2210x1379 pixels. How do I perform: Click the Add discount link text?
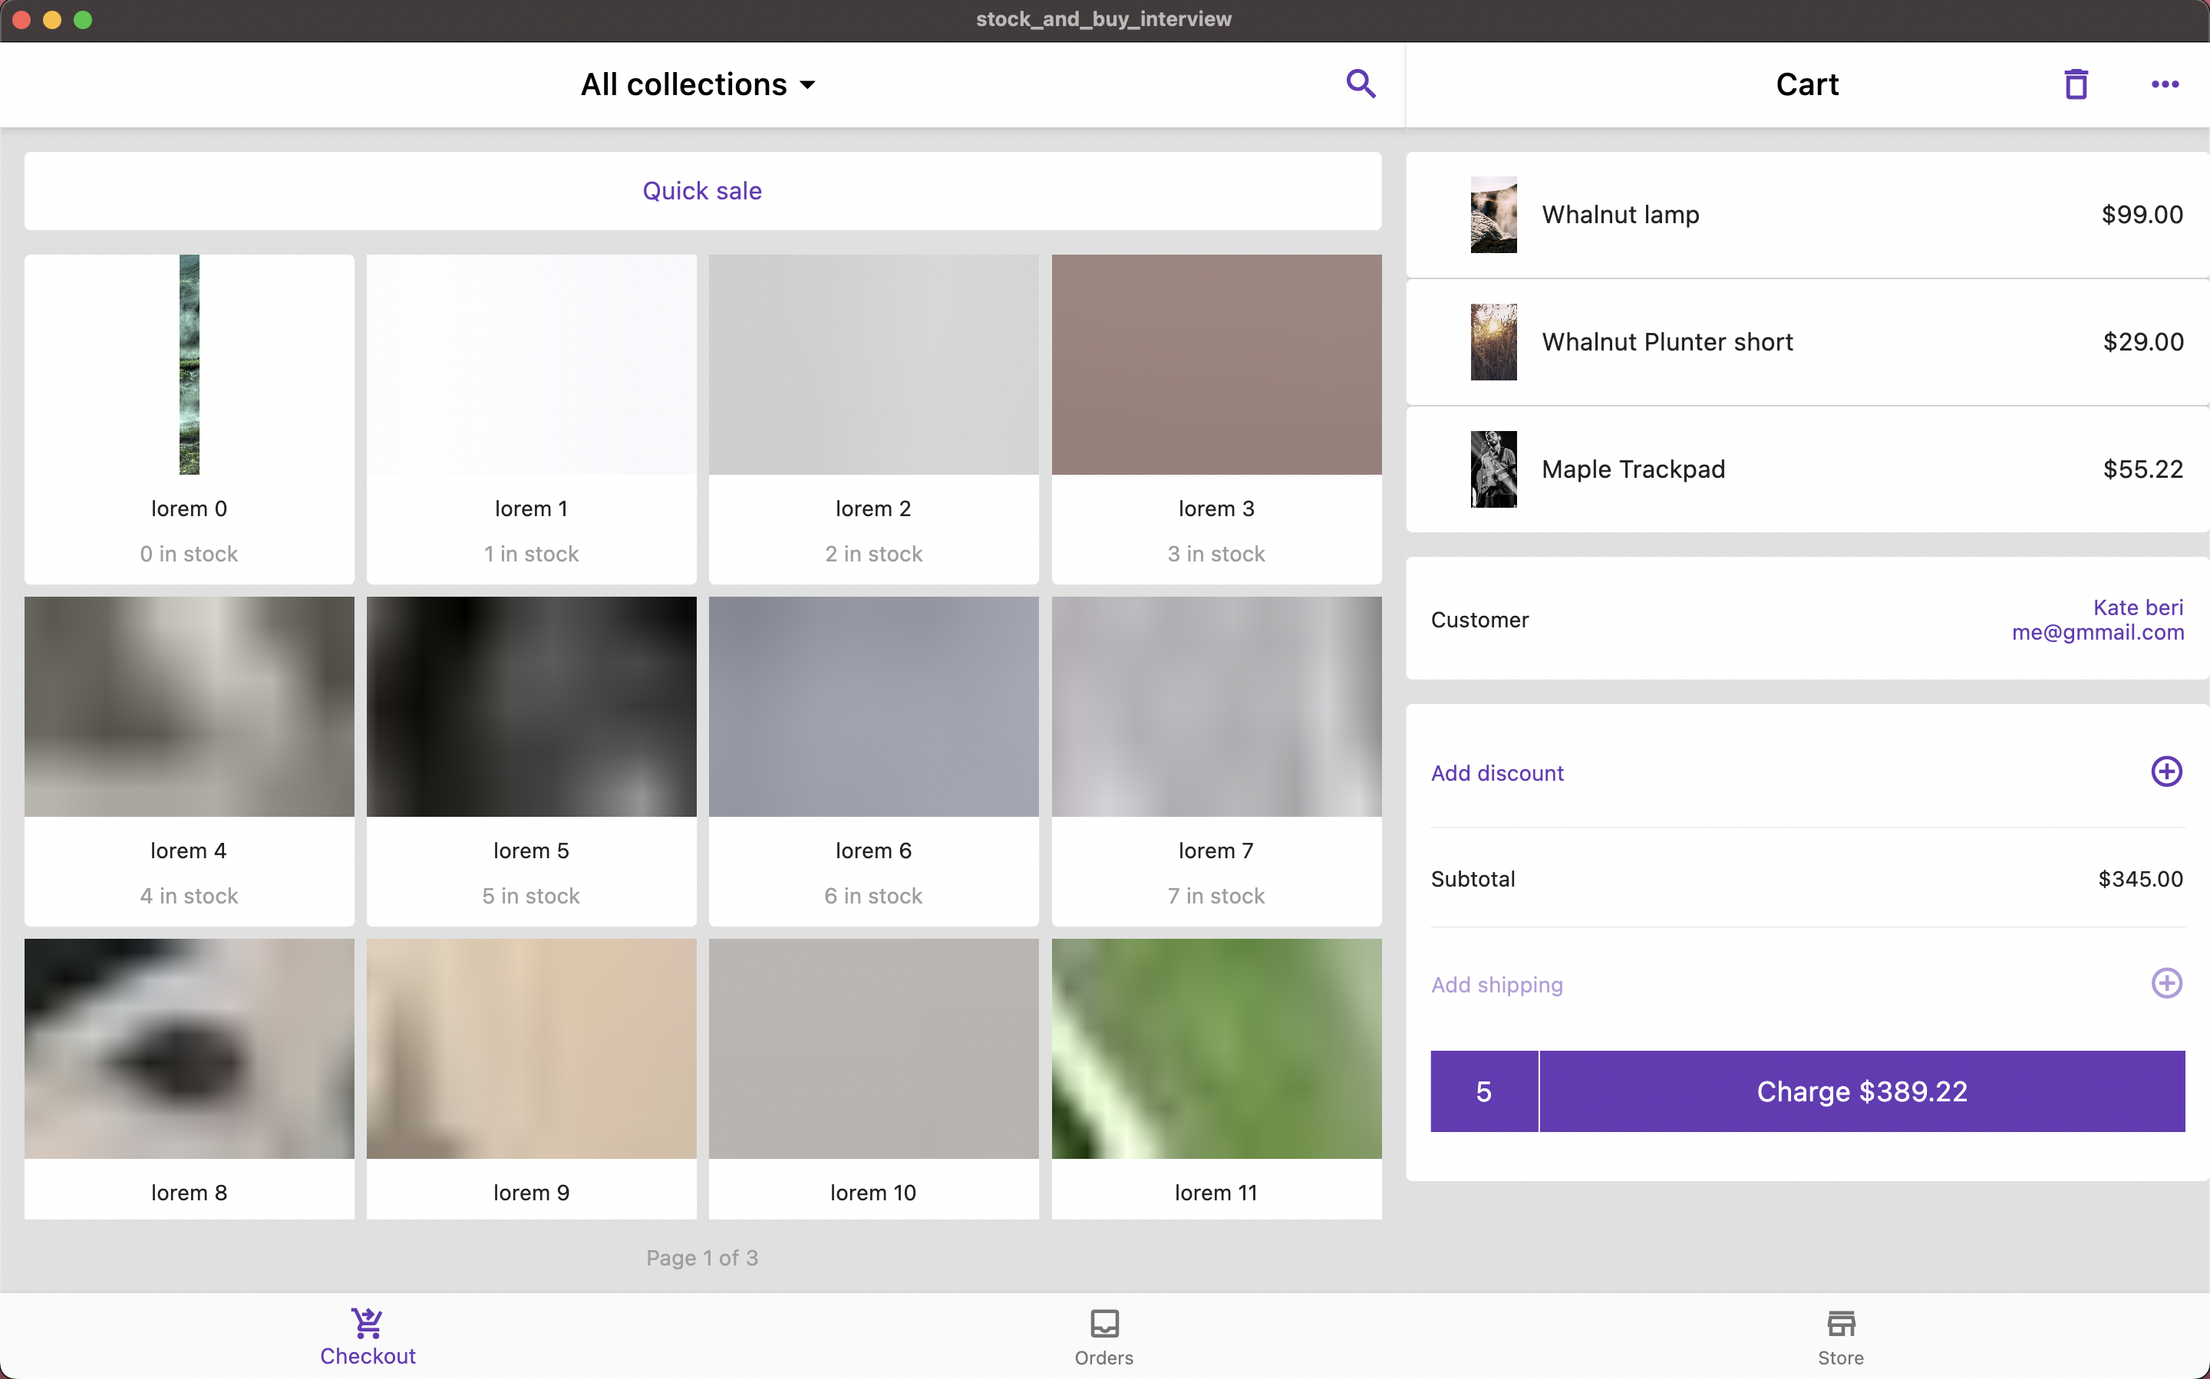tap(1497, 772)
